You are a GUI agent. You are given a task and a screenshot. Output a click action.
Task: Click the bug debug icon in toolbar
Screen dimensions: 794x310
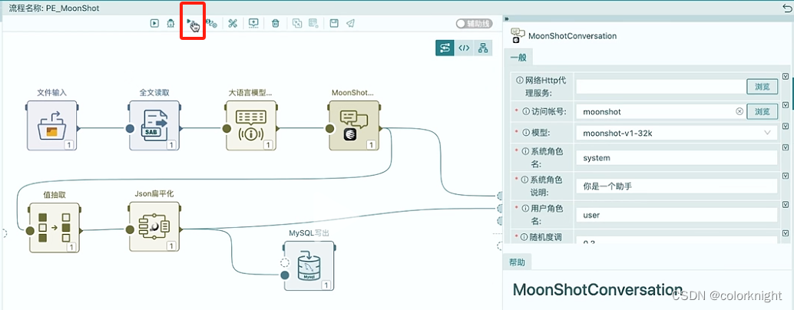(170, 23)
